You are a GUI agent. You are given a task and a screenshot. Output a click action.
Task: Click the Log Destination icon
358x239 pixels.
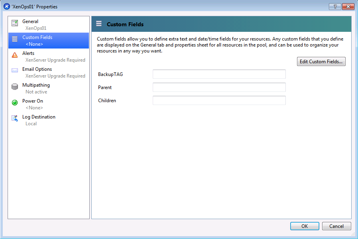tap(15, 119)
